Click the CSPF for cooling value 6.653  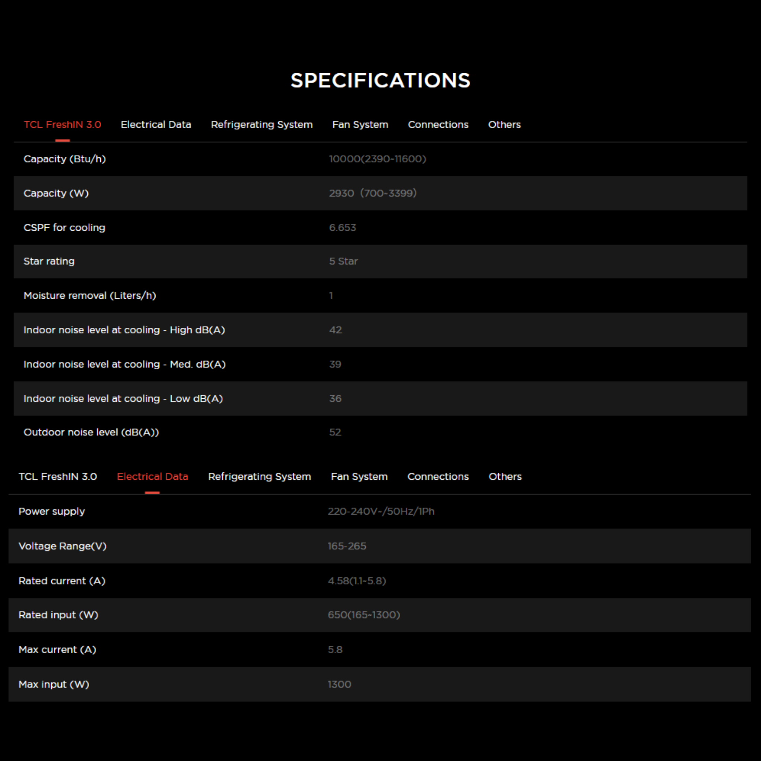coord(342,227)
